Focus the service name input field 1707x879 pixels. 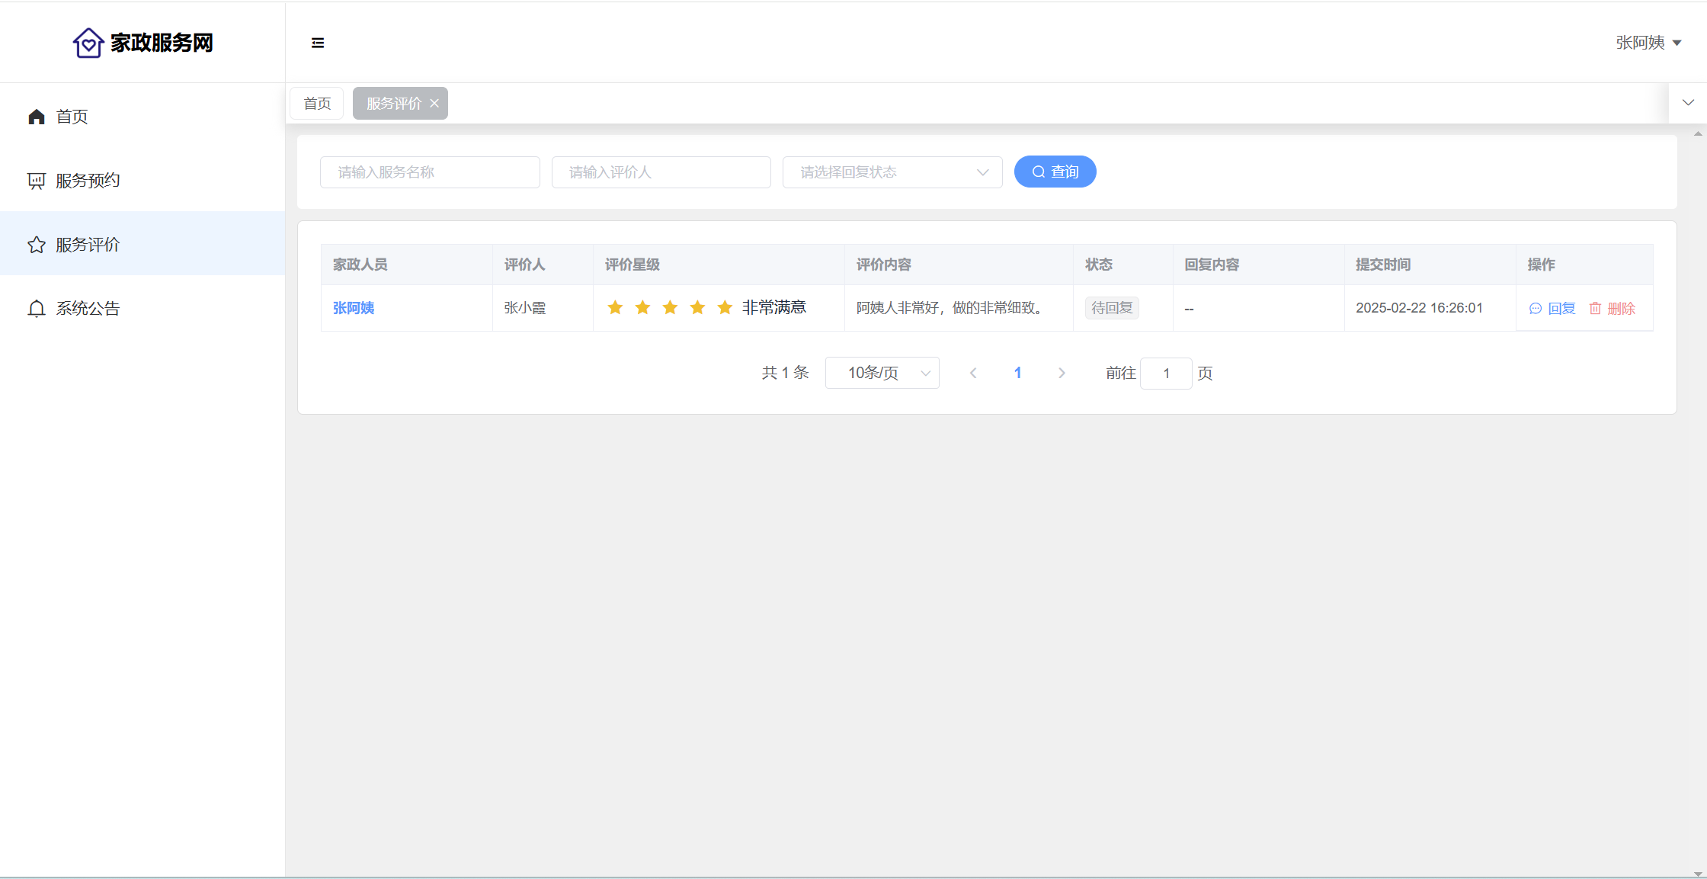(430, 172)
